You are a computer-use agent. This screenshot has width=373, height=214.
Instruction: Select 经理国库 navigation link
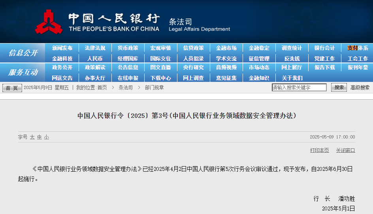[x=128, y=59]
